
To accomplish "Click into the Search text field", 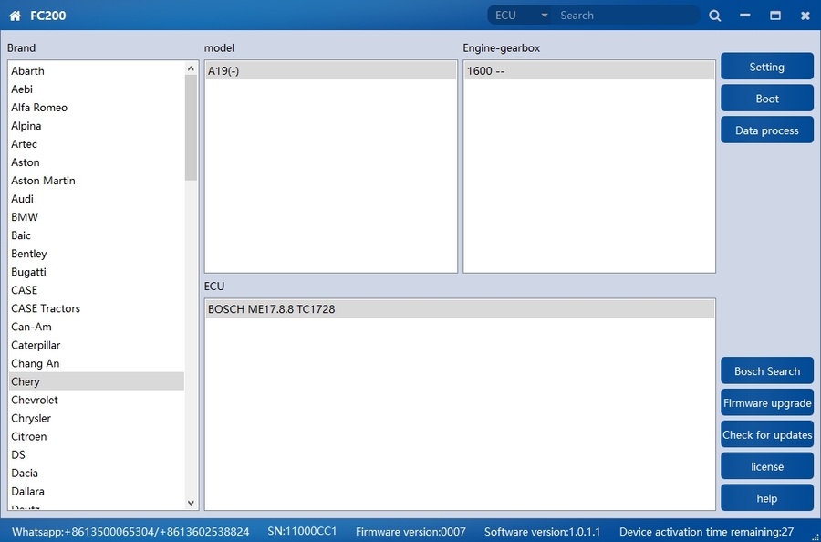I will click(625, 16).
